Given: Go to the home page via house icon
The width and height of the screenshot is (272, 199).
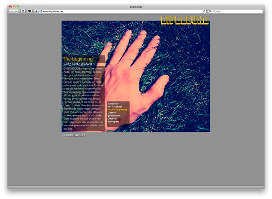Looking at the screenshot, I should (23, 11).
